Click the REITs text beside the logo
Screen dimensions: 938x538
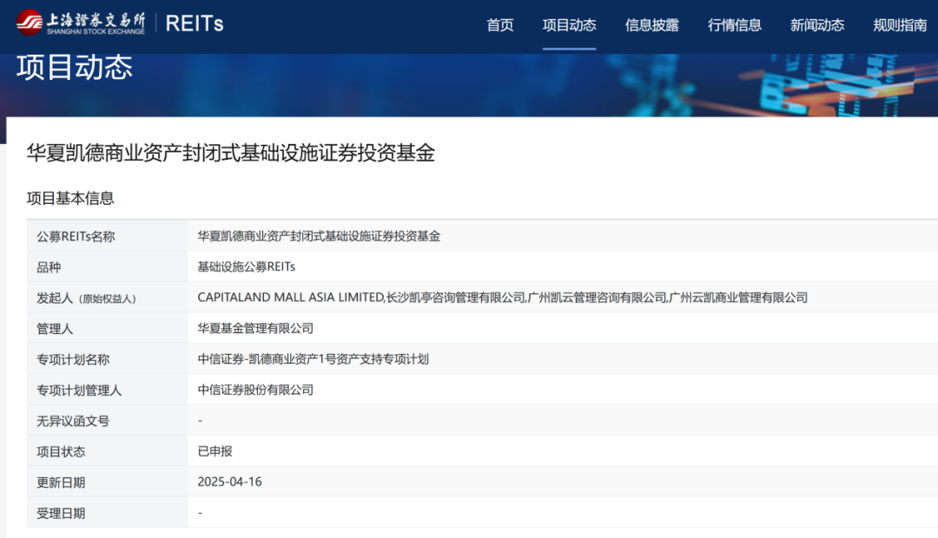(195, 23)
